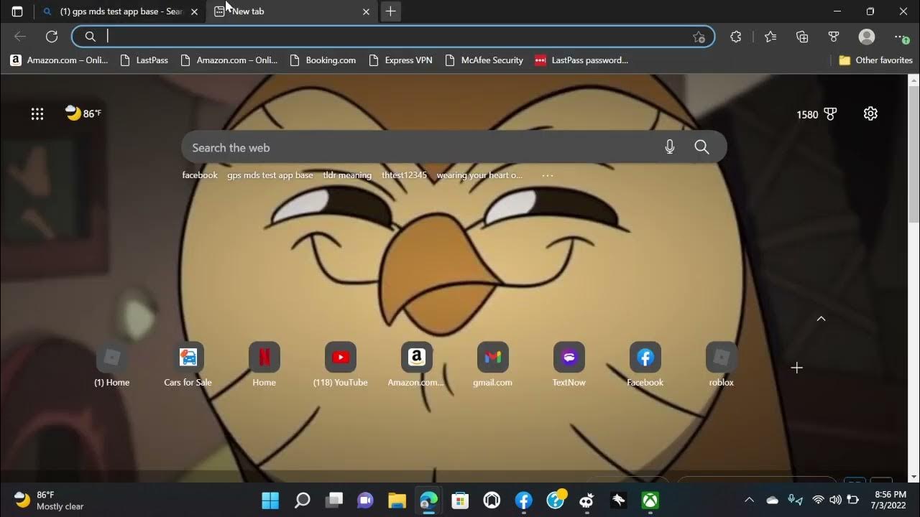
Task: Select recent search 'facebook'
Action: tap(200, 175)
